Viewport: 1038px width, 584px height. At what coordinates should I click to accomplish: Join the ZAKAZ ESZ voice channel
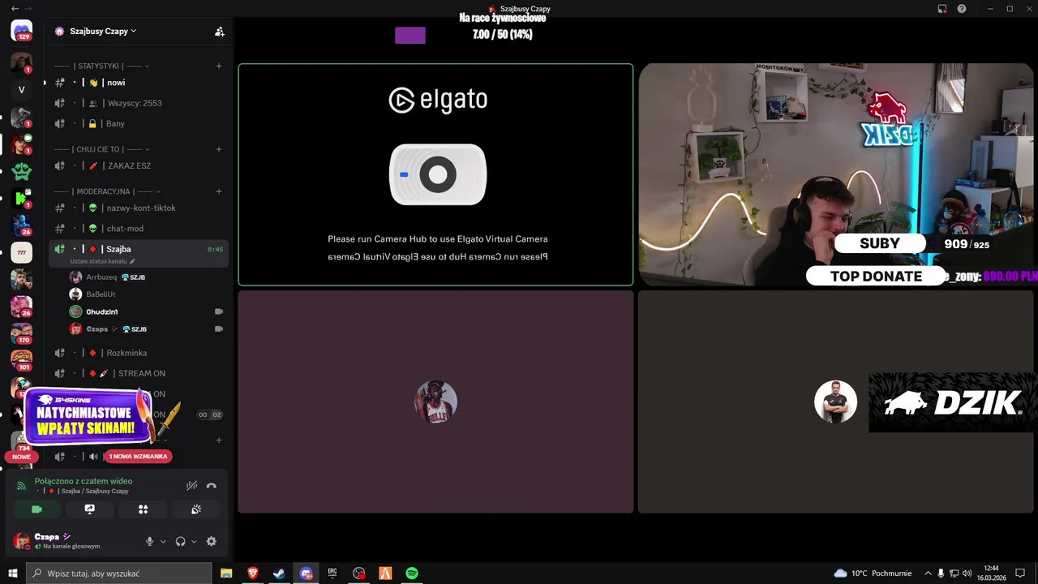pyautogui.click(x=139, y=165)
